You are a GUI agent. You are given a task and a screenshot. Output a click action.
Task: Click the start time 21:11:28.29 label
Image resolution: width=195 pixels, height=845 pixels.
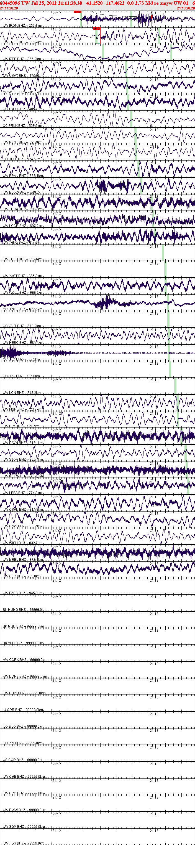click(9, 8)
